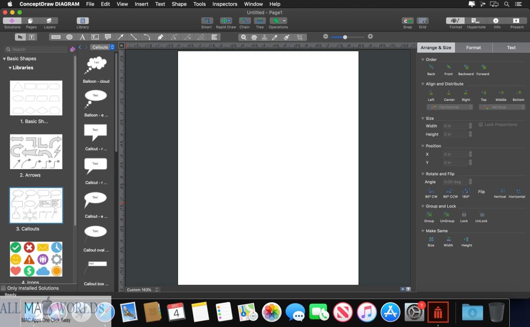Image resolution: width=530 pixels, height=327 pixels.
Task: Click the zoom slider handle
Action: point(345,37)
